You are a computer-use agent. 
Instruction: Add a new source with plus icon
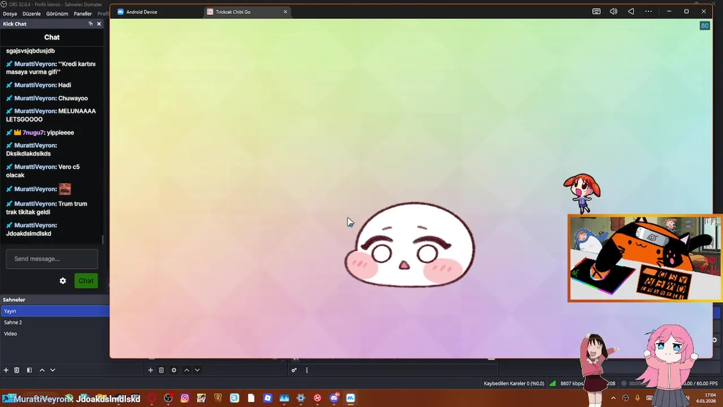(150, 370)
